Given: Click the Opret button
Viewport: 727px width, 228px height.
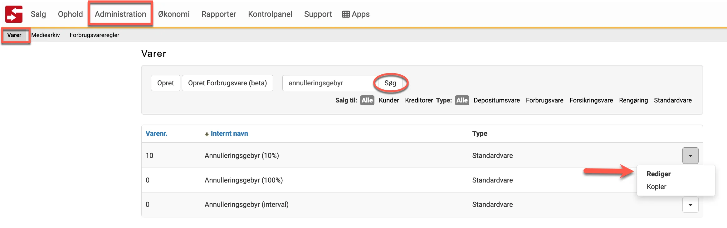Looking at the screenshot, I should 165,83.
